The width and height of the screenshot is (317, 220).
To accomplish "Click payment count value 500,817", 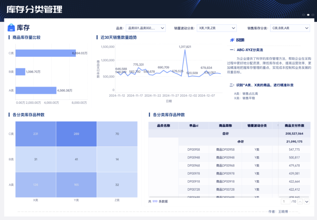I will (294, 157).
